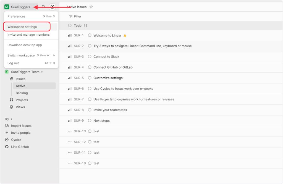Expand the SureTriggers workspace dropdown
283x184 pixels.
[x=19, y=7]
